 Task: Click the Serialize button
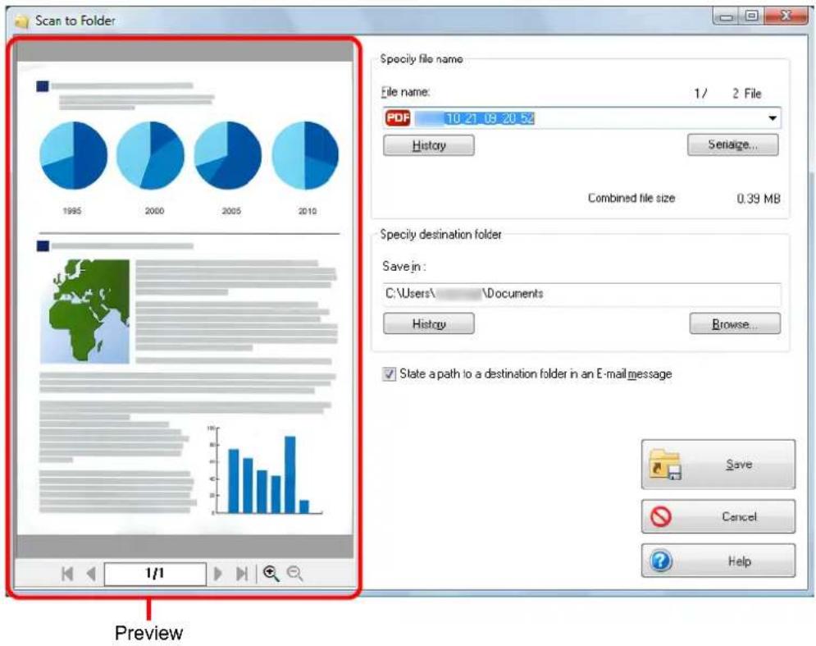click(732, 144)
